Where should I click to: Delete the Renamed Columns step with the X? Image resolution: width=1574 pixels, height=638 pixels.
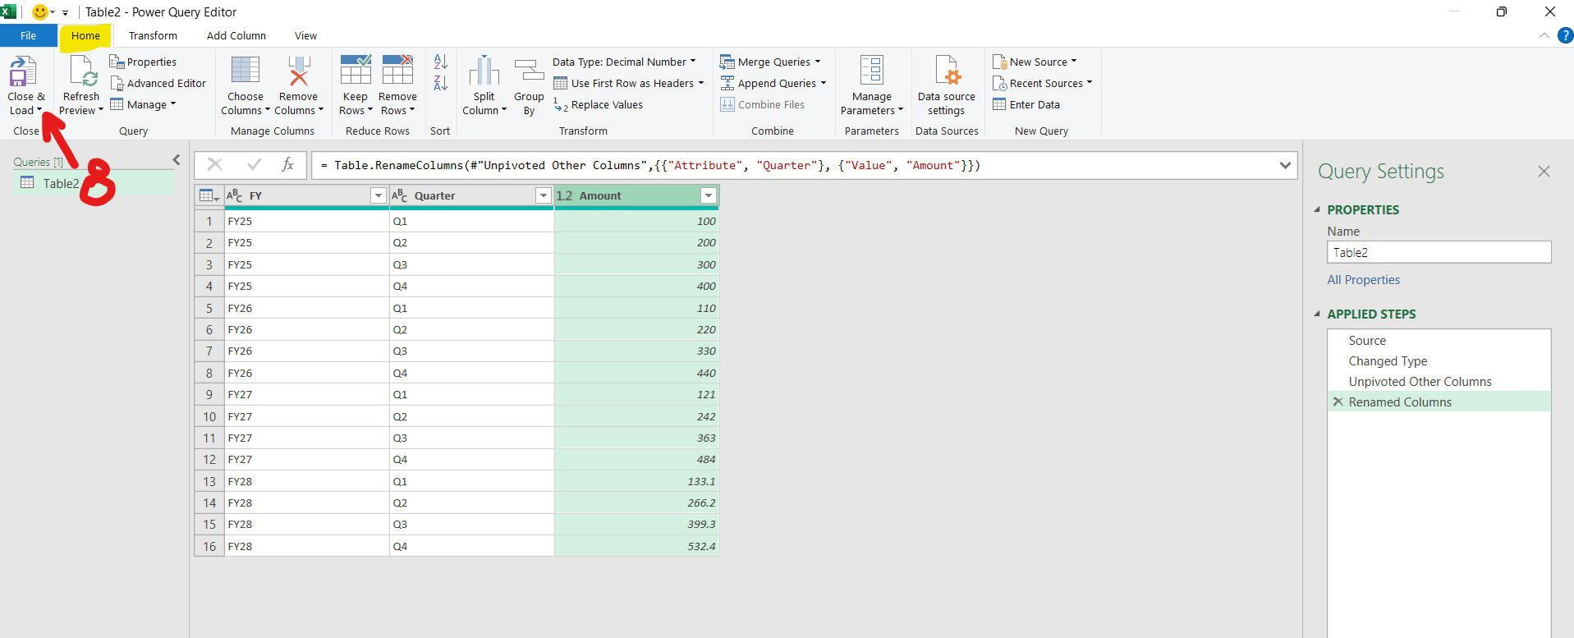point(1338,402)
